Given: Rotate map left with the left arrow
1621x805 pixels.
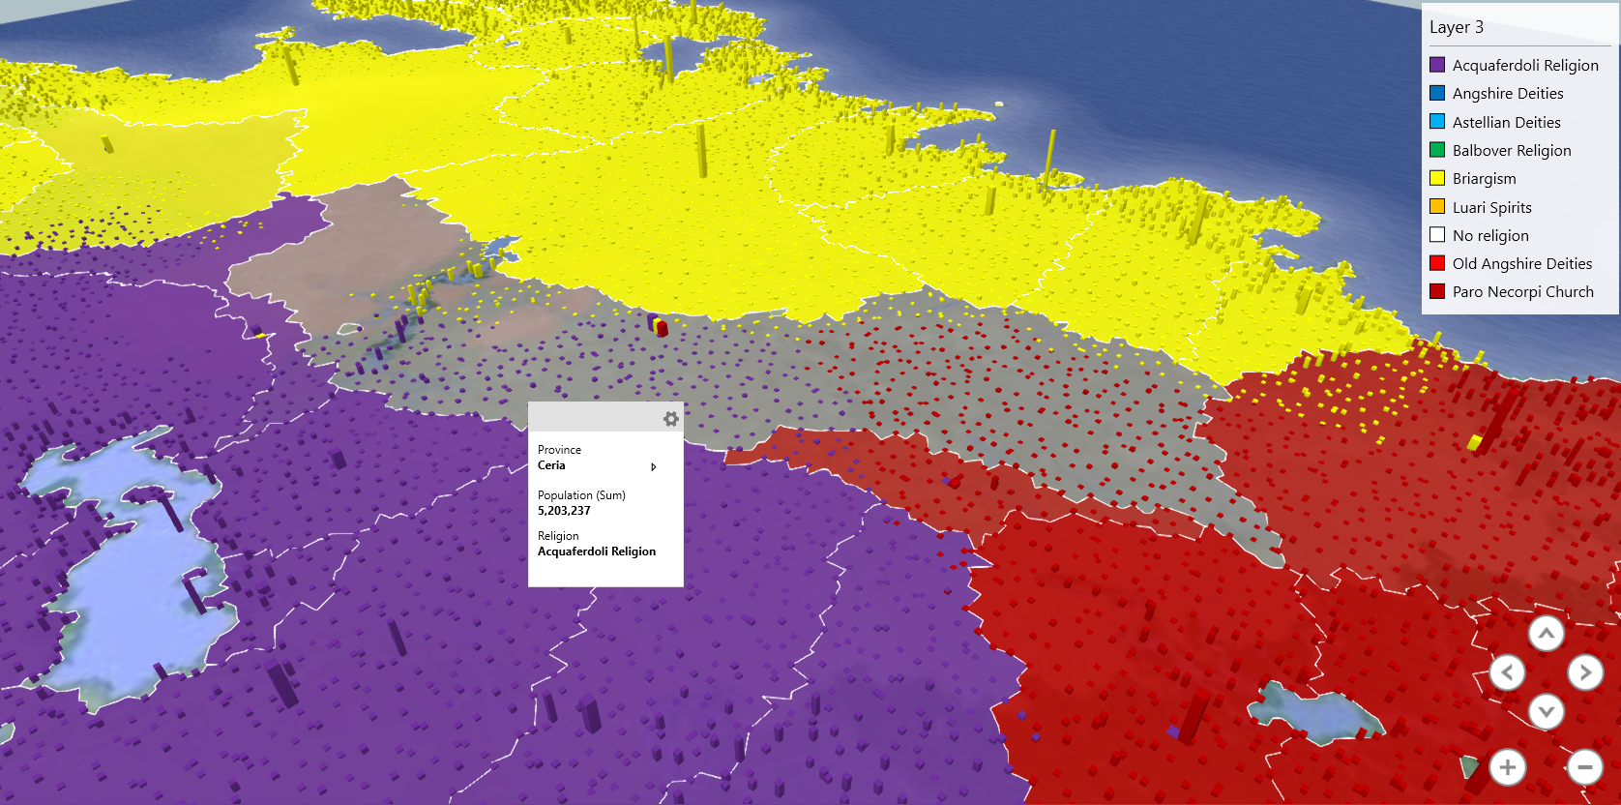Looking at the screenshot, I should pyautogui.click(x=1508, y=672).
